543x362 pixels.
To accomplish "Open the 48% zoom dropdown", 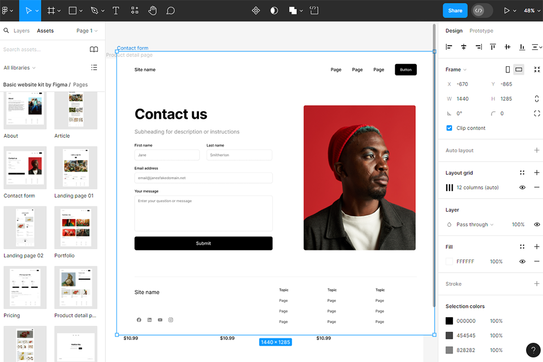I will pos(532,11).
